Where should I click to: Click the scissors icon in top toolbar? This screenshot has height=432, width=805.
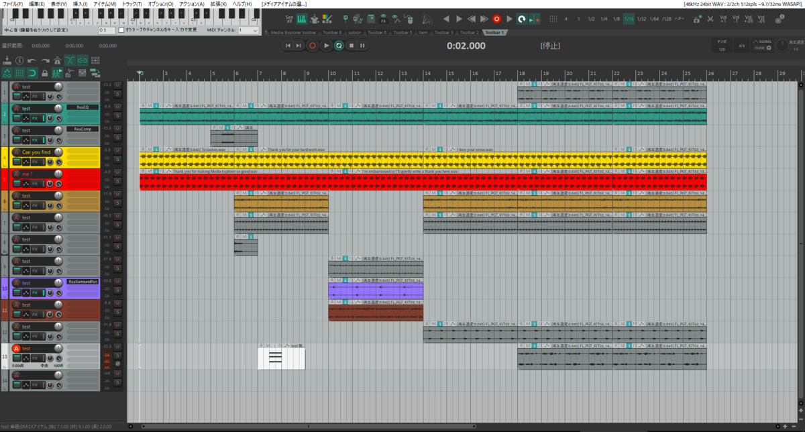[x=710, y=19]
